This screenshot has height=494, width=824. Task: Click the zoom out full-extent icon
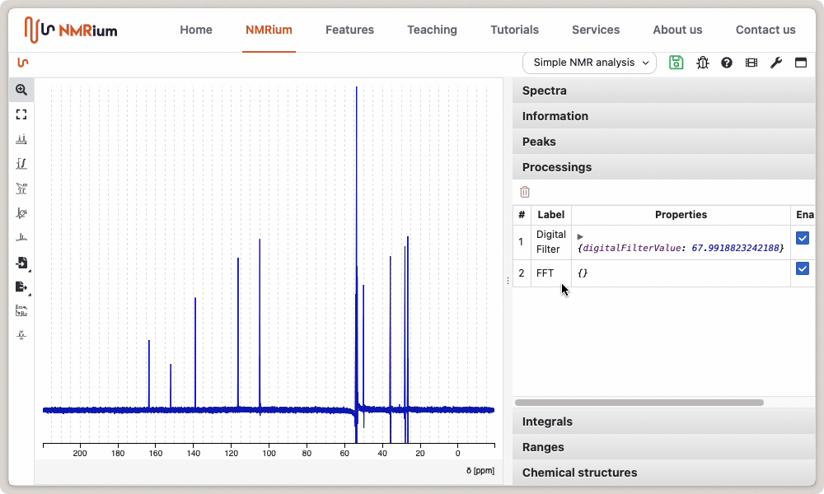point(21,114)
